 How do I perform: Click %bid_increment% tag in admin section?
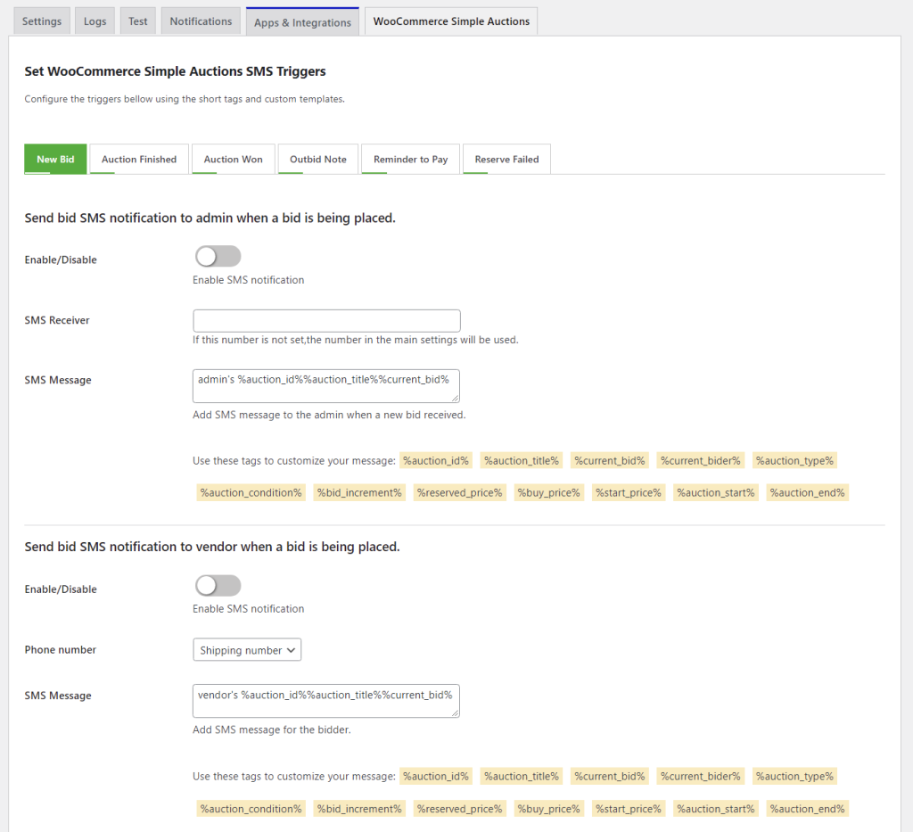click(x=359, y=492)
